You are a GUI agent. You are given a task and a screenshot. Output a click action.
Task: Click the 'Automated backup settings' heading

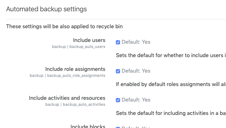(46, 9)
